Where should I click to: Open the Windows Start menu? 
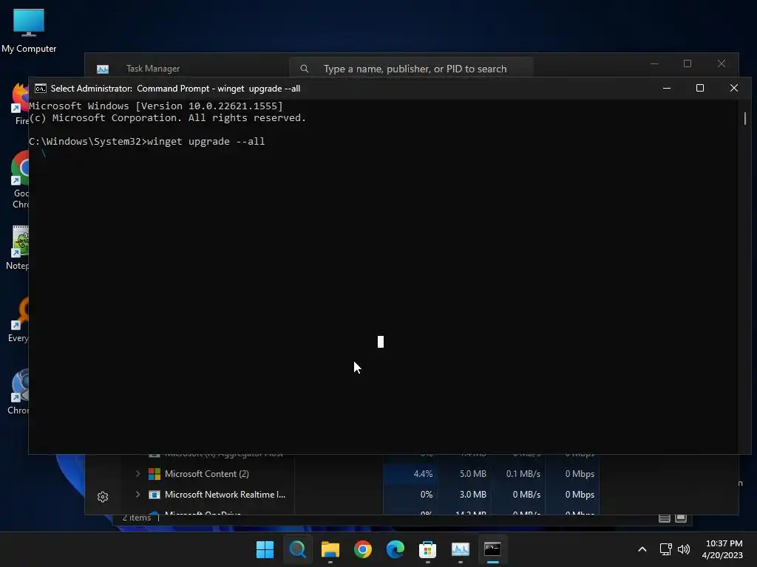click(x=265, y=549)
